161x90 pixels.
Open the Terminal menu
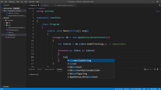point(31,2)
